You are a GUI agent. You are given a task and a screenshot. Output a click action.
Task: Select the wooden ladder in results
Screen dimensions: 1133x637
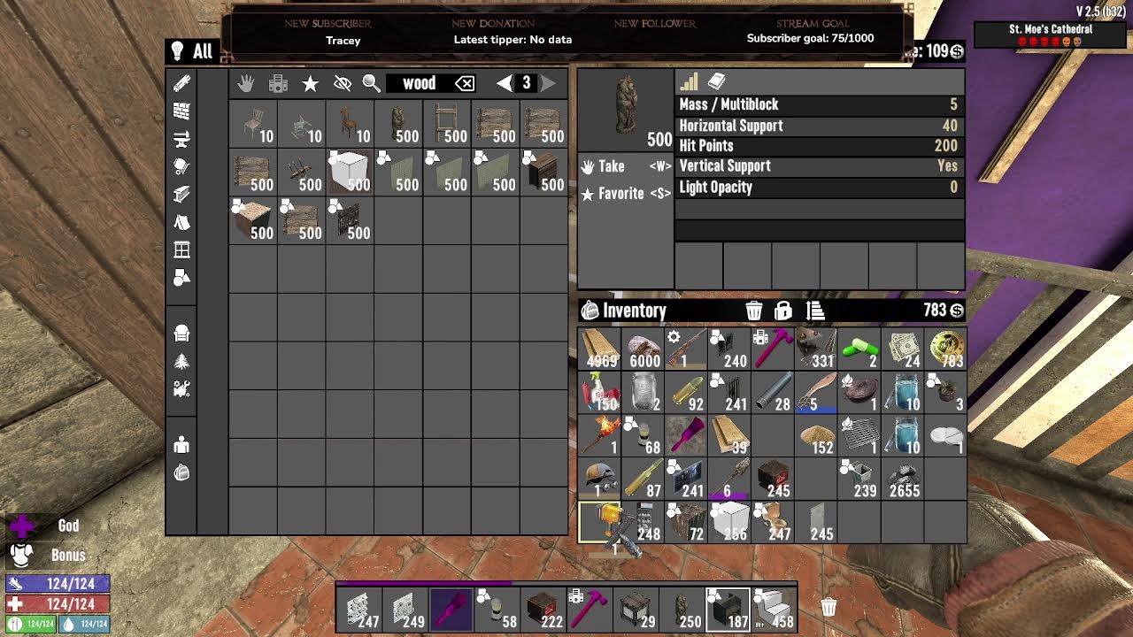pos(447,125)
